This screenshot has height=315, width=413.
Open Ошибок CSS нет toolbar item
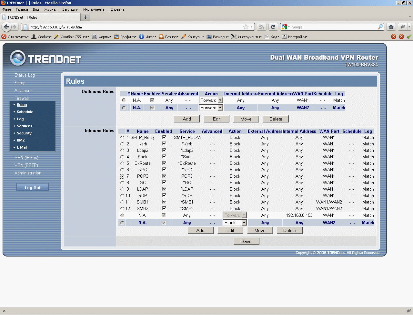[72, 37]
